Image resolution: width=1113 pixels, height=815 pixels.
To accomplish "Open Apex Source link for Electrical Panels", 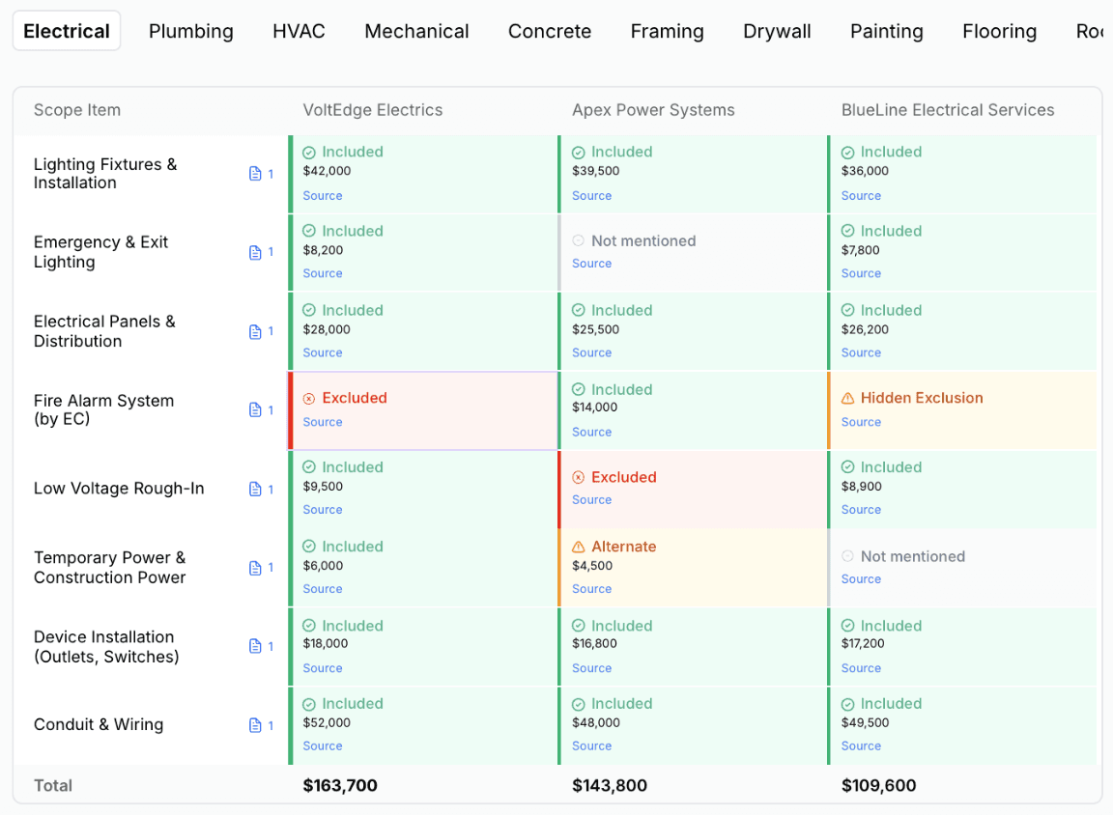I will point(592,353).
